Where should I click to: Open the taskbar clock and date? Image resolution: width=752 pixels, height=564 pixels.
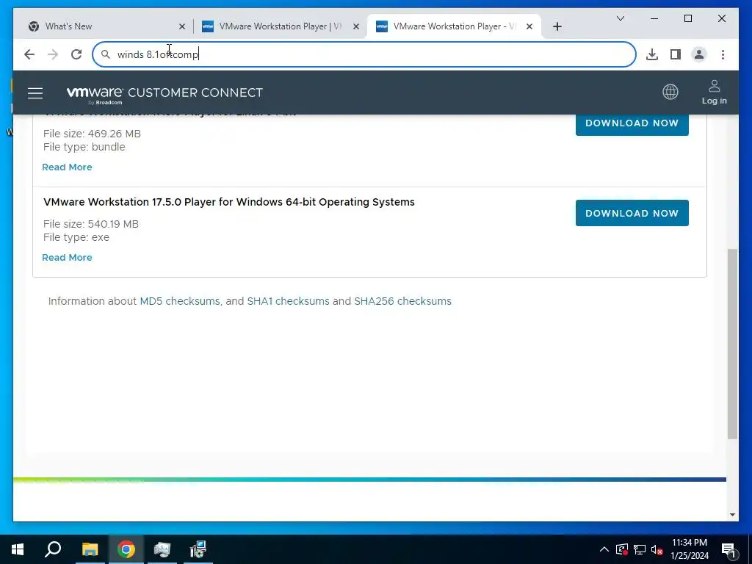(689, 549)
